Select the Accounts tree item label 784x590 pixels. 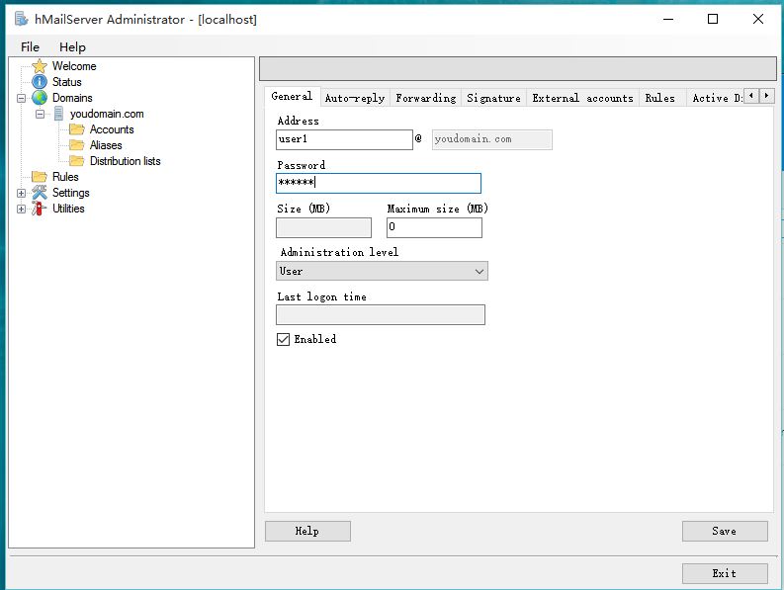112,129
